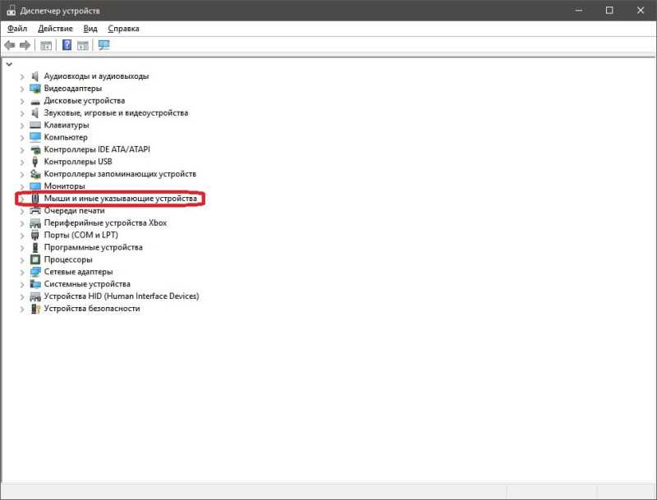The image size is (657, 500).
Task: Click the keyboard icon beside Клавиатуры
Action: (35, 125)
